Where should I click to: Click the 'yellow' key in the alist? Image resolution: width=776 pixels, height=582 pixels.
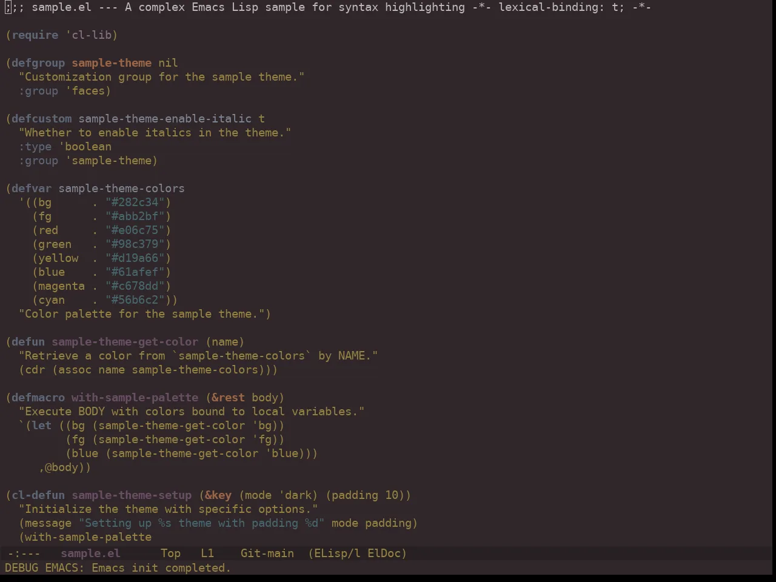[x=59, y=258]
